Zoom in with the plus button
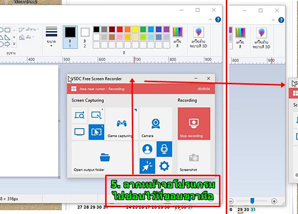Viewport: 298px width, 214px height. tap(274, 201)
